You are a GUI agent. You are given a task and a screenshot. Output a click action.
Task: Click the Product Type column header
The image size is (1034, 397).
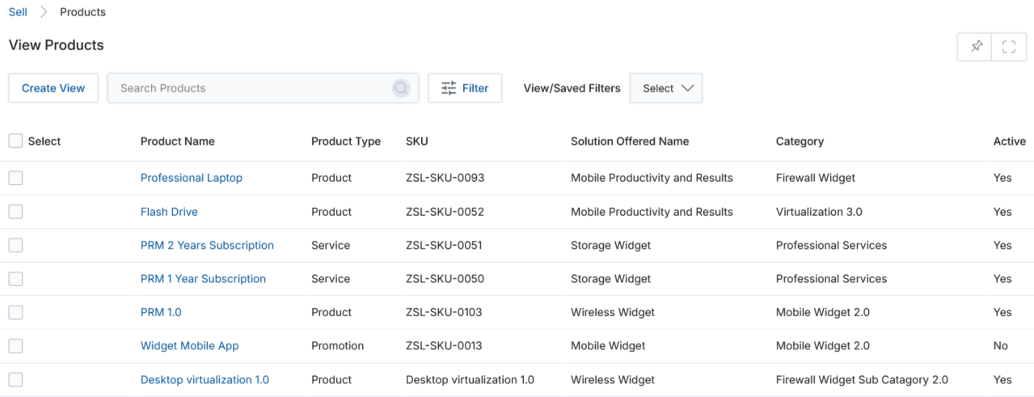tap(346, 141)
